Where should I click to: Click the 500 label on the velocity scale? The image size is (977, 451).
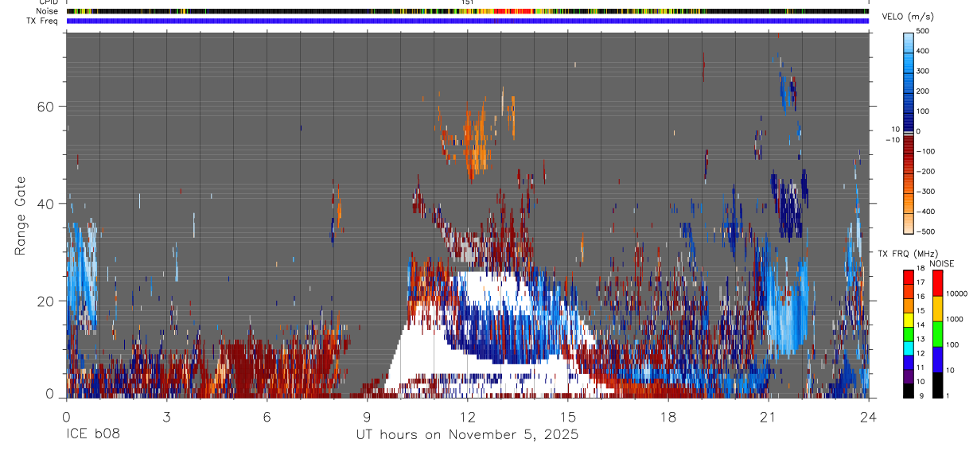click(923, 31)
